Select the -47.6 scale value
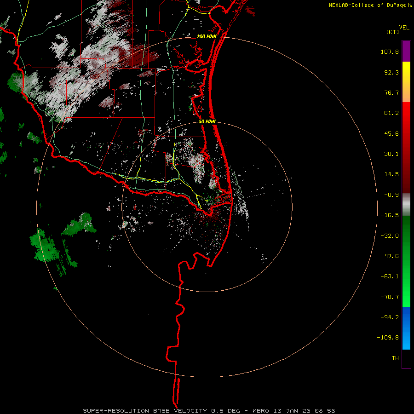 390,256
